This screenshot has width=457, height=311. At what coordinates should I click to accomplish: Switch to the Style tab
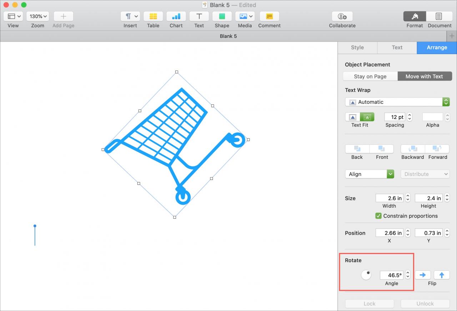pos(357,47)
